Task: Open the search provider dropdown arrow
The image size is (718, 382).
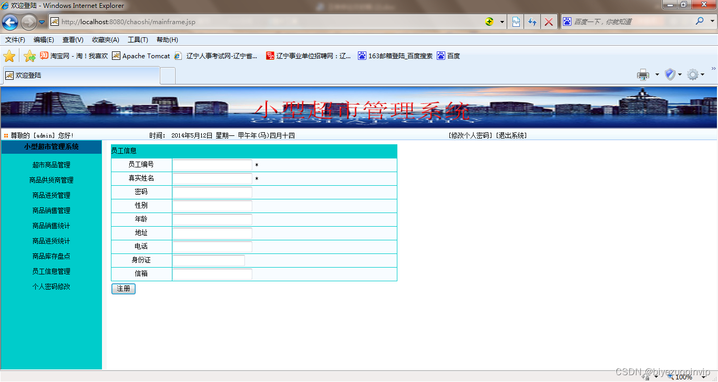Action: tap(713, 22)
